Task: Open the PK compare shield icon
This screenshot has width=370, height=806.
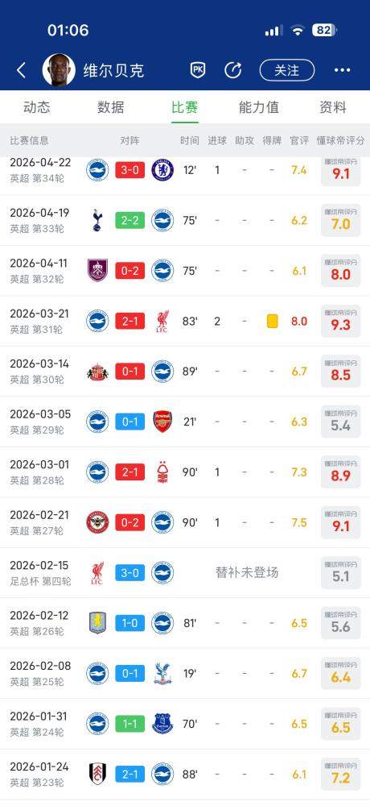Action: pyautogui.click(x=198, y=70)
